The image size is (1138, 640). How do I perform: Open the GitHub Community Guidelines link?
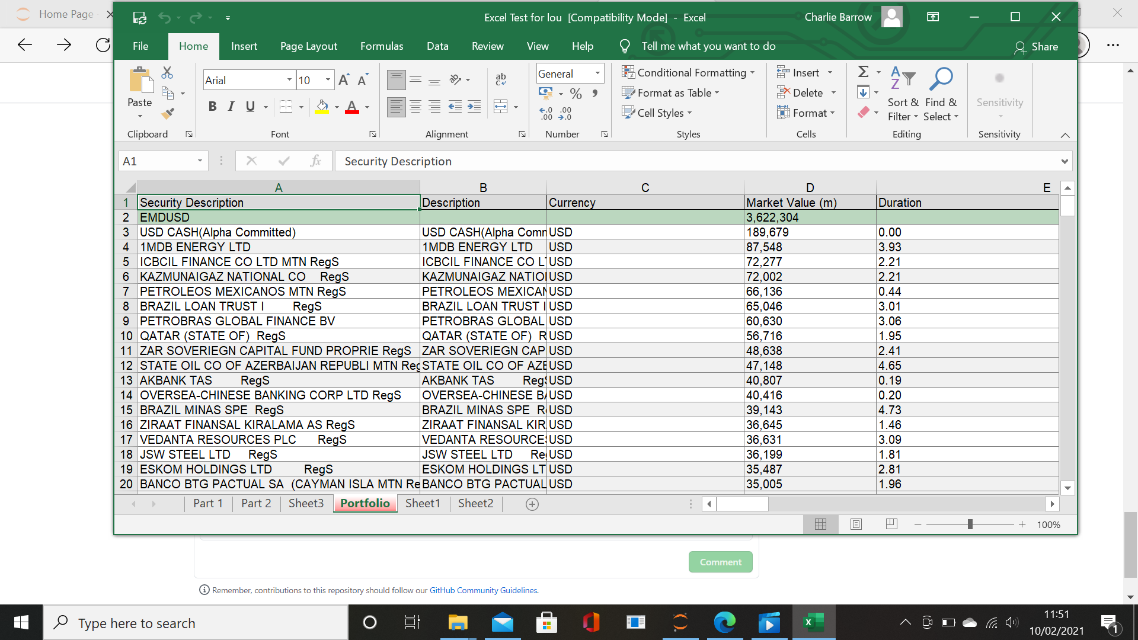click(484, 590)
